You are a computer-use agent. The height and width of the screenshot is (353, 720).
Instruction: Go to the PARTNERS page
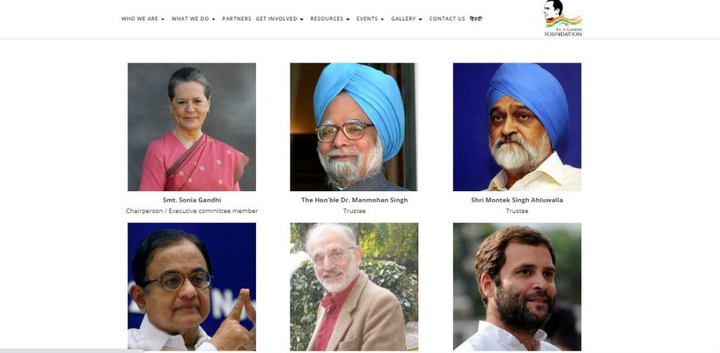click(236, 19)
